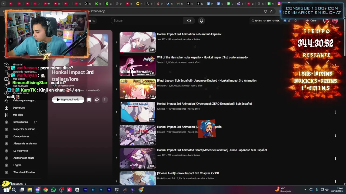Open Spoiler Alert Chapter XV CG title
The width and height of the screenshot is (346, 194).
coord(188,173)
